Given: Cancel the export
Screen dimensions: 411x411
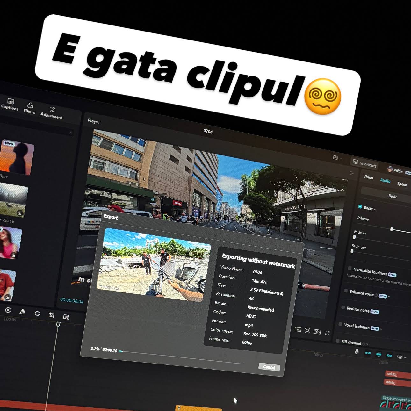Looking at the screenshot, I should coord(269,367).
